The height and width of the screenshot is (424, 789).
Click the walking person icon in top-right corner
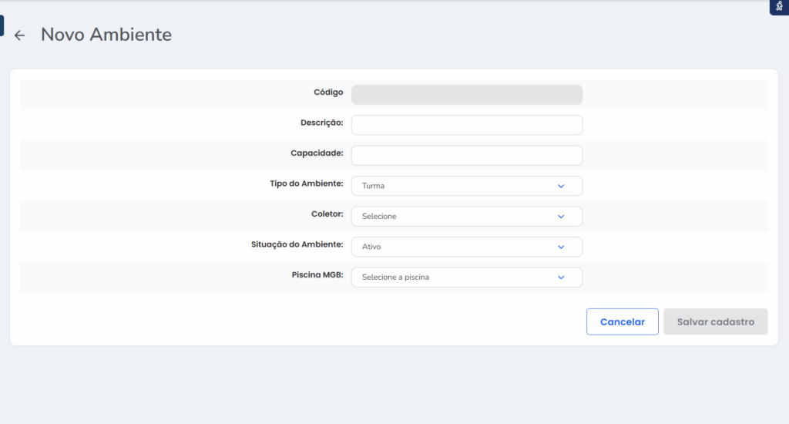pos(779,6)
